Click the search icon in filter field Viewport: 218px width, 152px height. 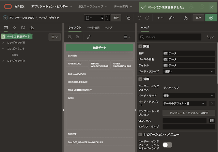click(142, 37)
